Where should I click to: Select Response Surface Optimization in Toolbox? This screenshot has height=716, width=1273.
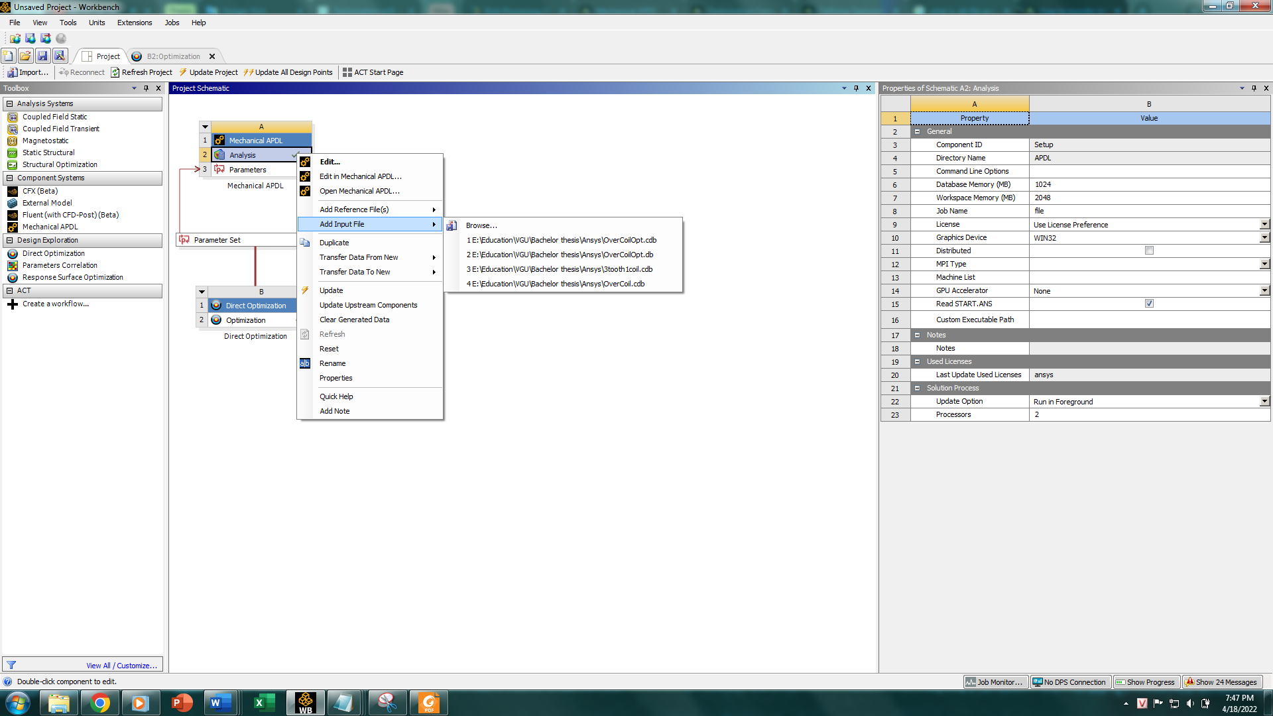coord(72,277)
